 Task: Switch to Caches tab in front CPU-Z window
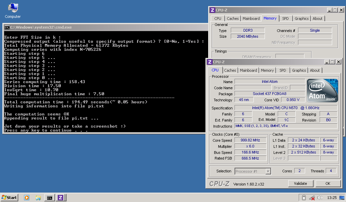point(230,70)
